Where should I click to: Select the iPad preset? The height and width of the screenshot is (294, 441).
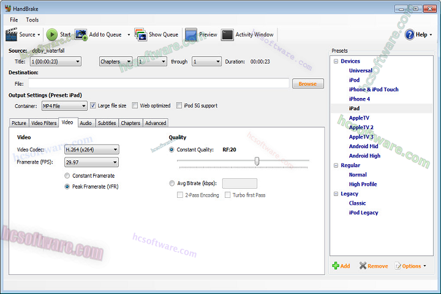coord(354,108)
